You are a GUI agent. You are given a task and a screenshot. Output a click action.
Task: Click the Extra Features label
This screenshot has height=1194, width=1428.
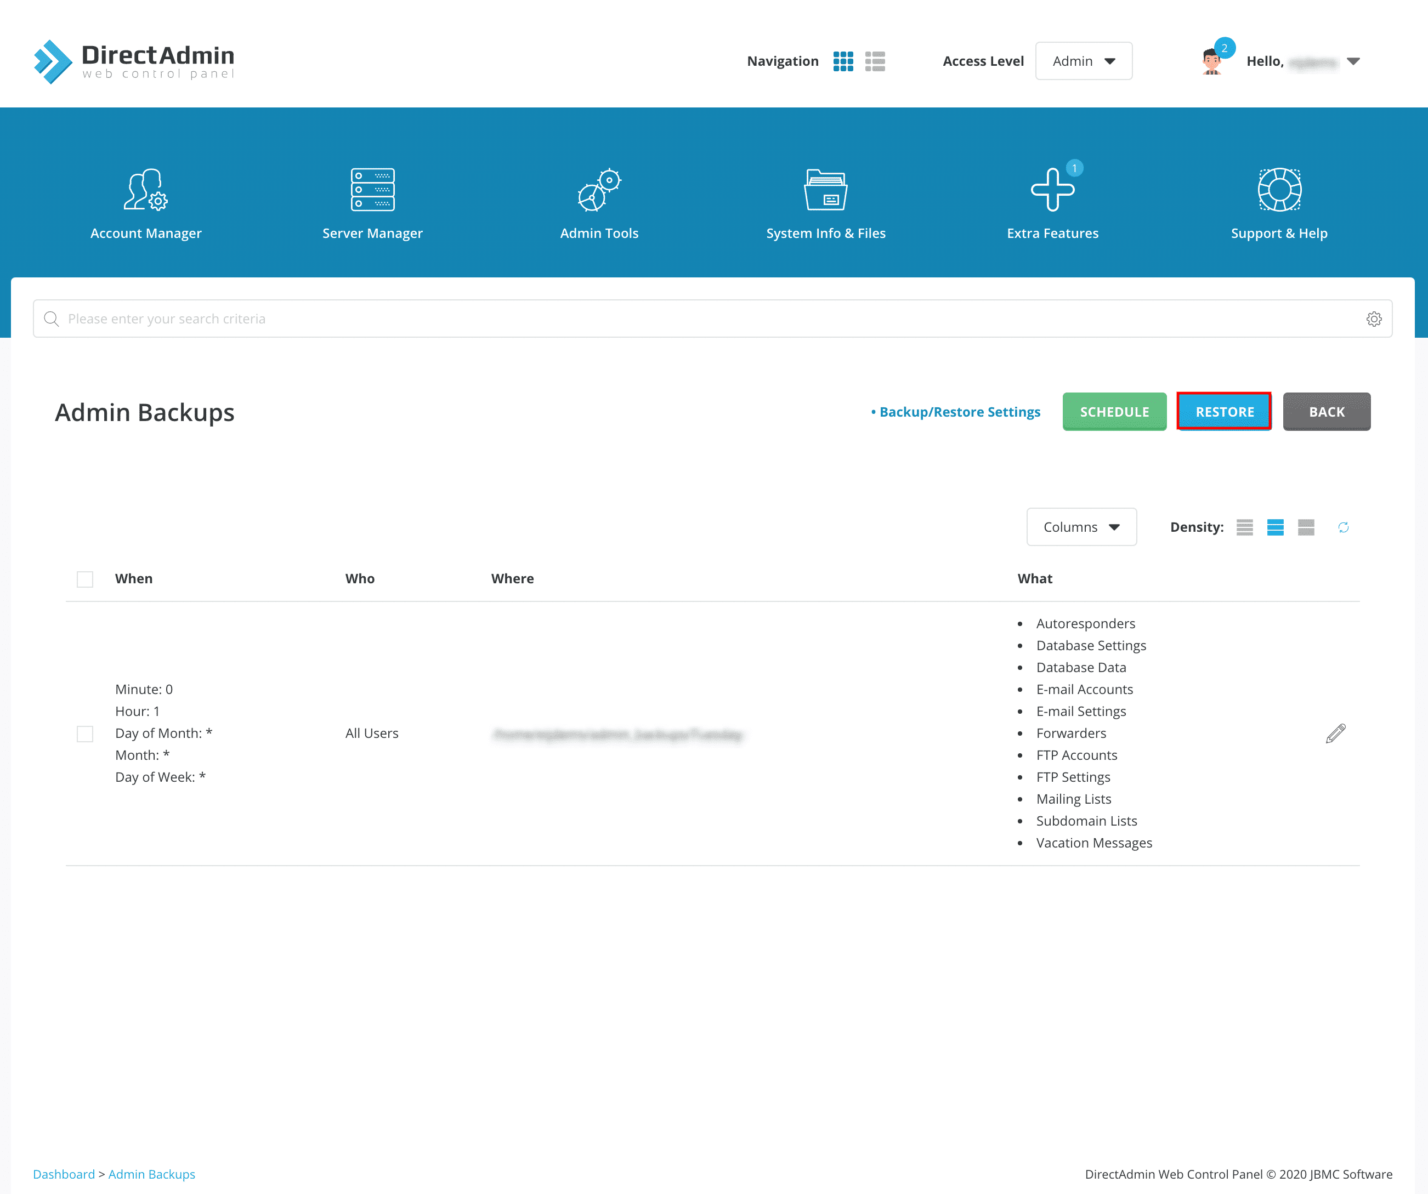click(1053, 233)
